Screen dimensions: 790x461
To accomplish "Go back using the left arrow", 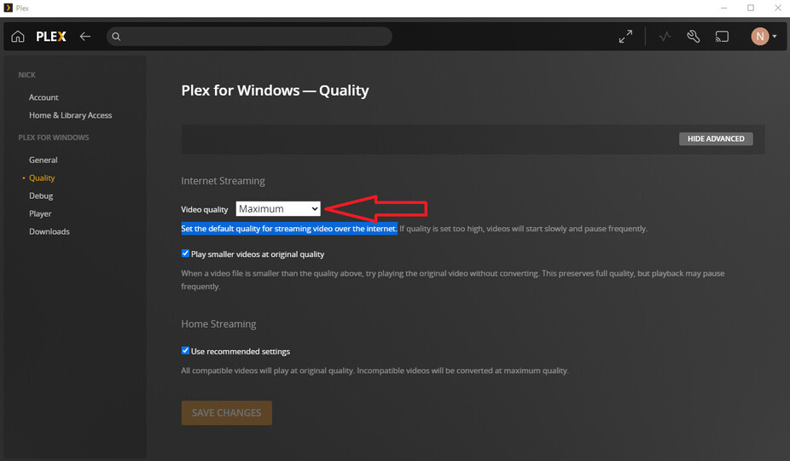I will [x=85, y=37].
